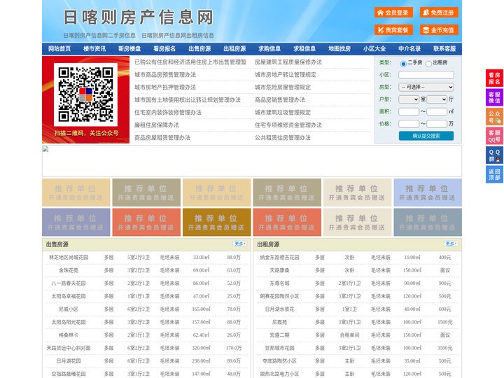This screenshot has height=378, width=504.
Task: Open the 尼威小区 sale listing
Action: pyautogui.click(x=69, y=309)
